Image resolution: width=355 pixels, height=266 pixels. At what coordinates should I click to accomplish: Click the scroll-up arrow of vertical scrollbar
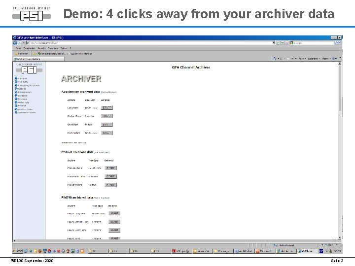340,64
